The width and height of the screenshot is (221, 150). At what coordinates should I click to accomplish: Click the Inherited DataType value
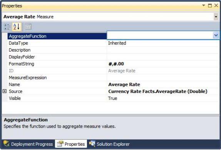117,43
